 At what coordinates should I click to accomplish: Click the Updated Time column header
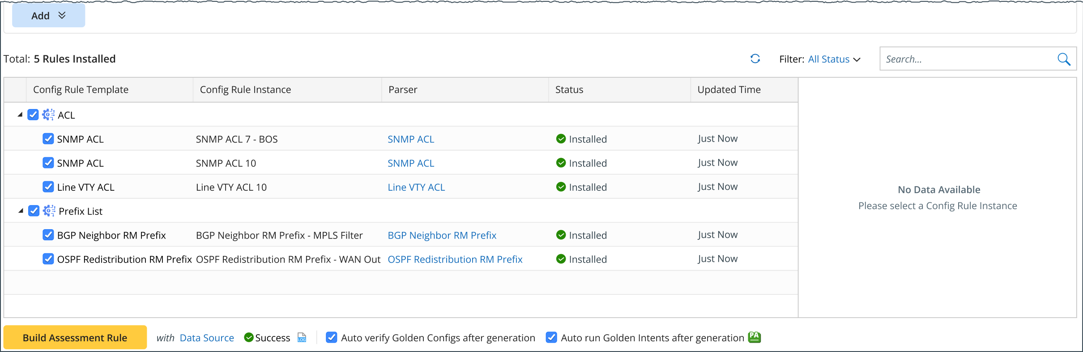click(x=729, y=90)
